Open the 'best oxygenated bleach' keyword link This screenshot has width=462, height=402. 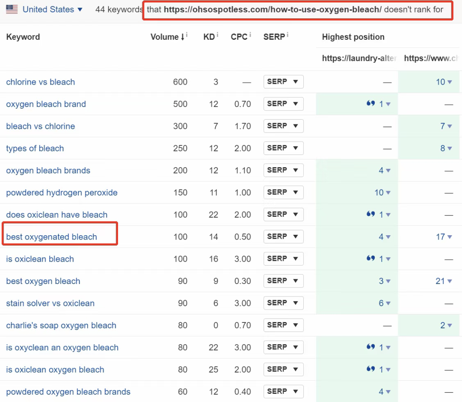pos(51,237)
